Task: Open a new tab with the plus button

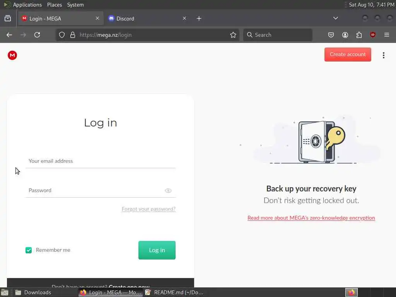Action: tap(199, 19)
